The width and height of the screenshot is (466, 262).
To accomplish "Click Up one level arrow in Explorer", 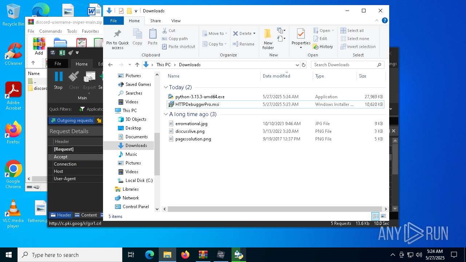I will 137,65.
